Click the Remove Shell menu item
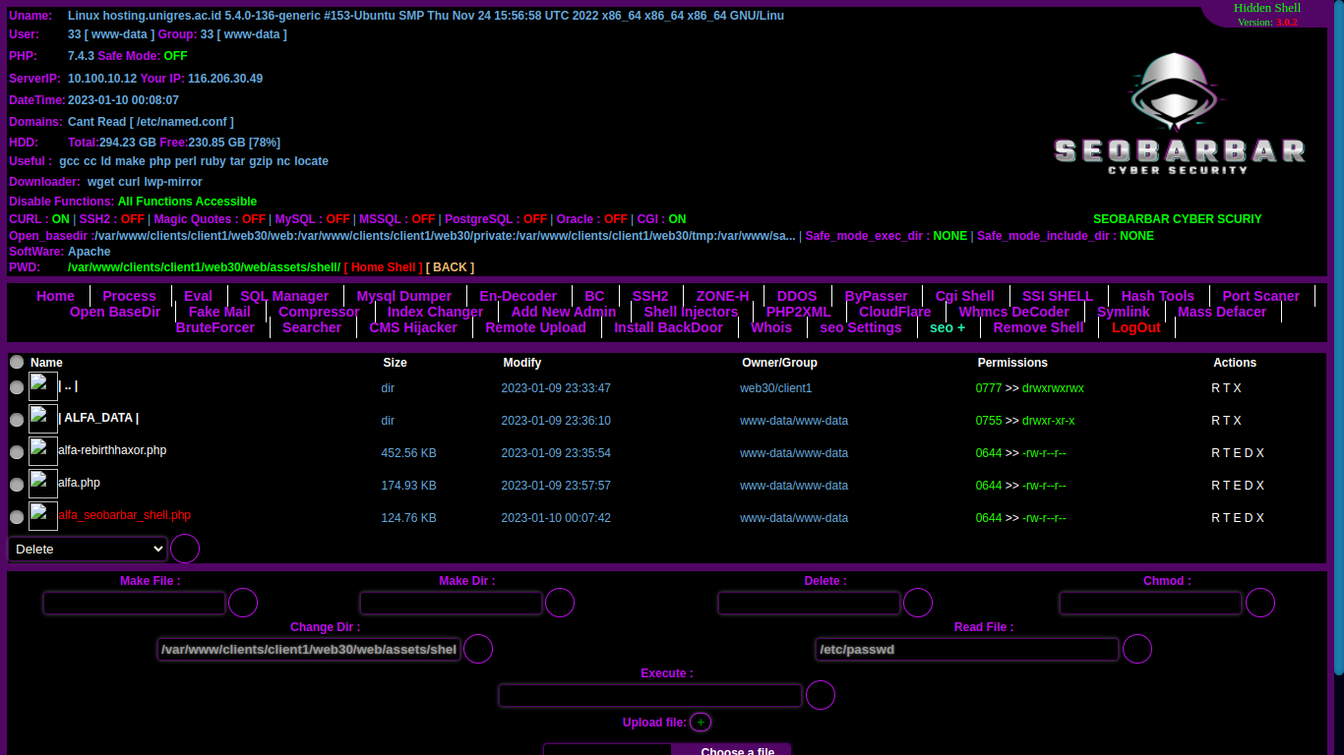This screenshot has width=1344, height=755. tap(1038, 327)
